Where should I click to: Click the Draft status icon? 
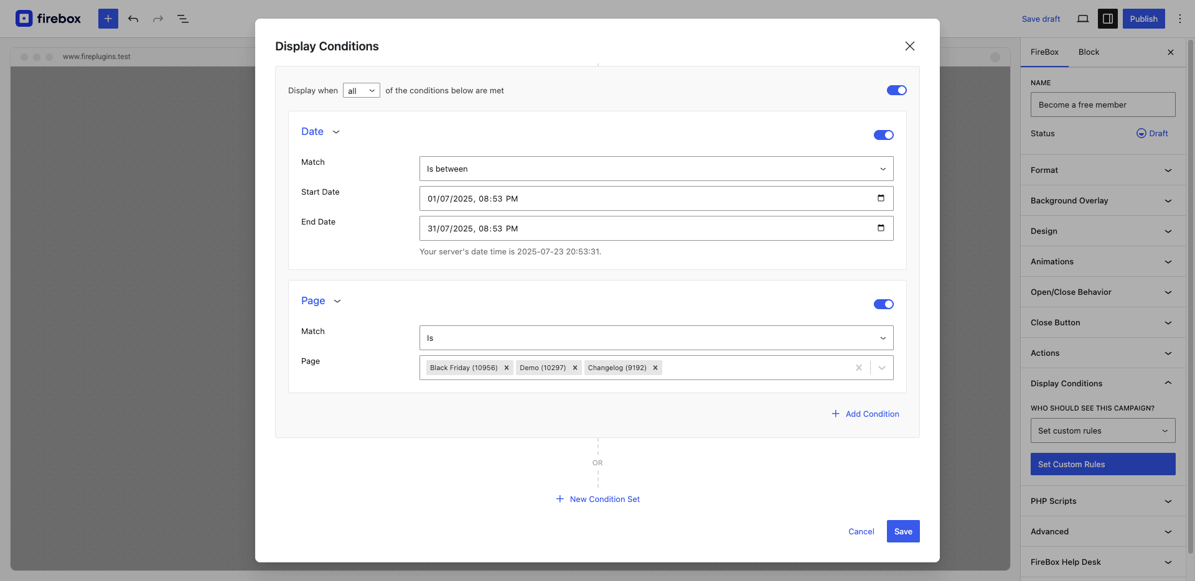1141,133
